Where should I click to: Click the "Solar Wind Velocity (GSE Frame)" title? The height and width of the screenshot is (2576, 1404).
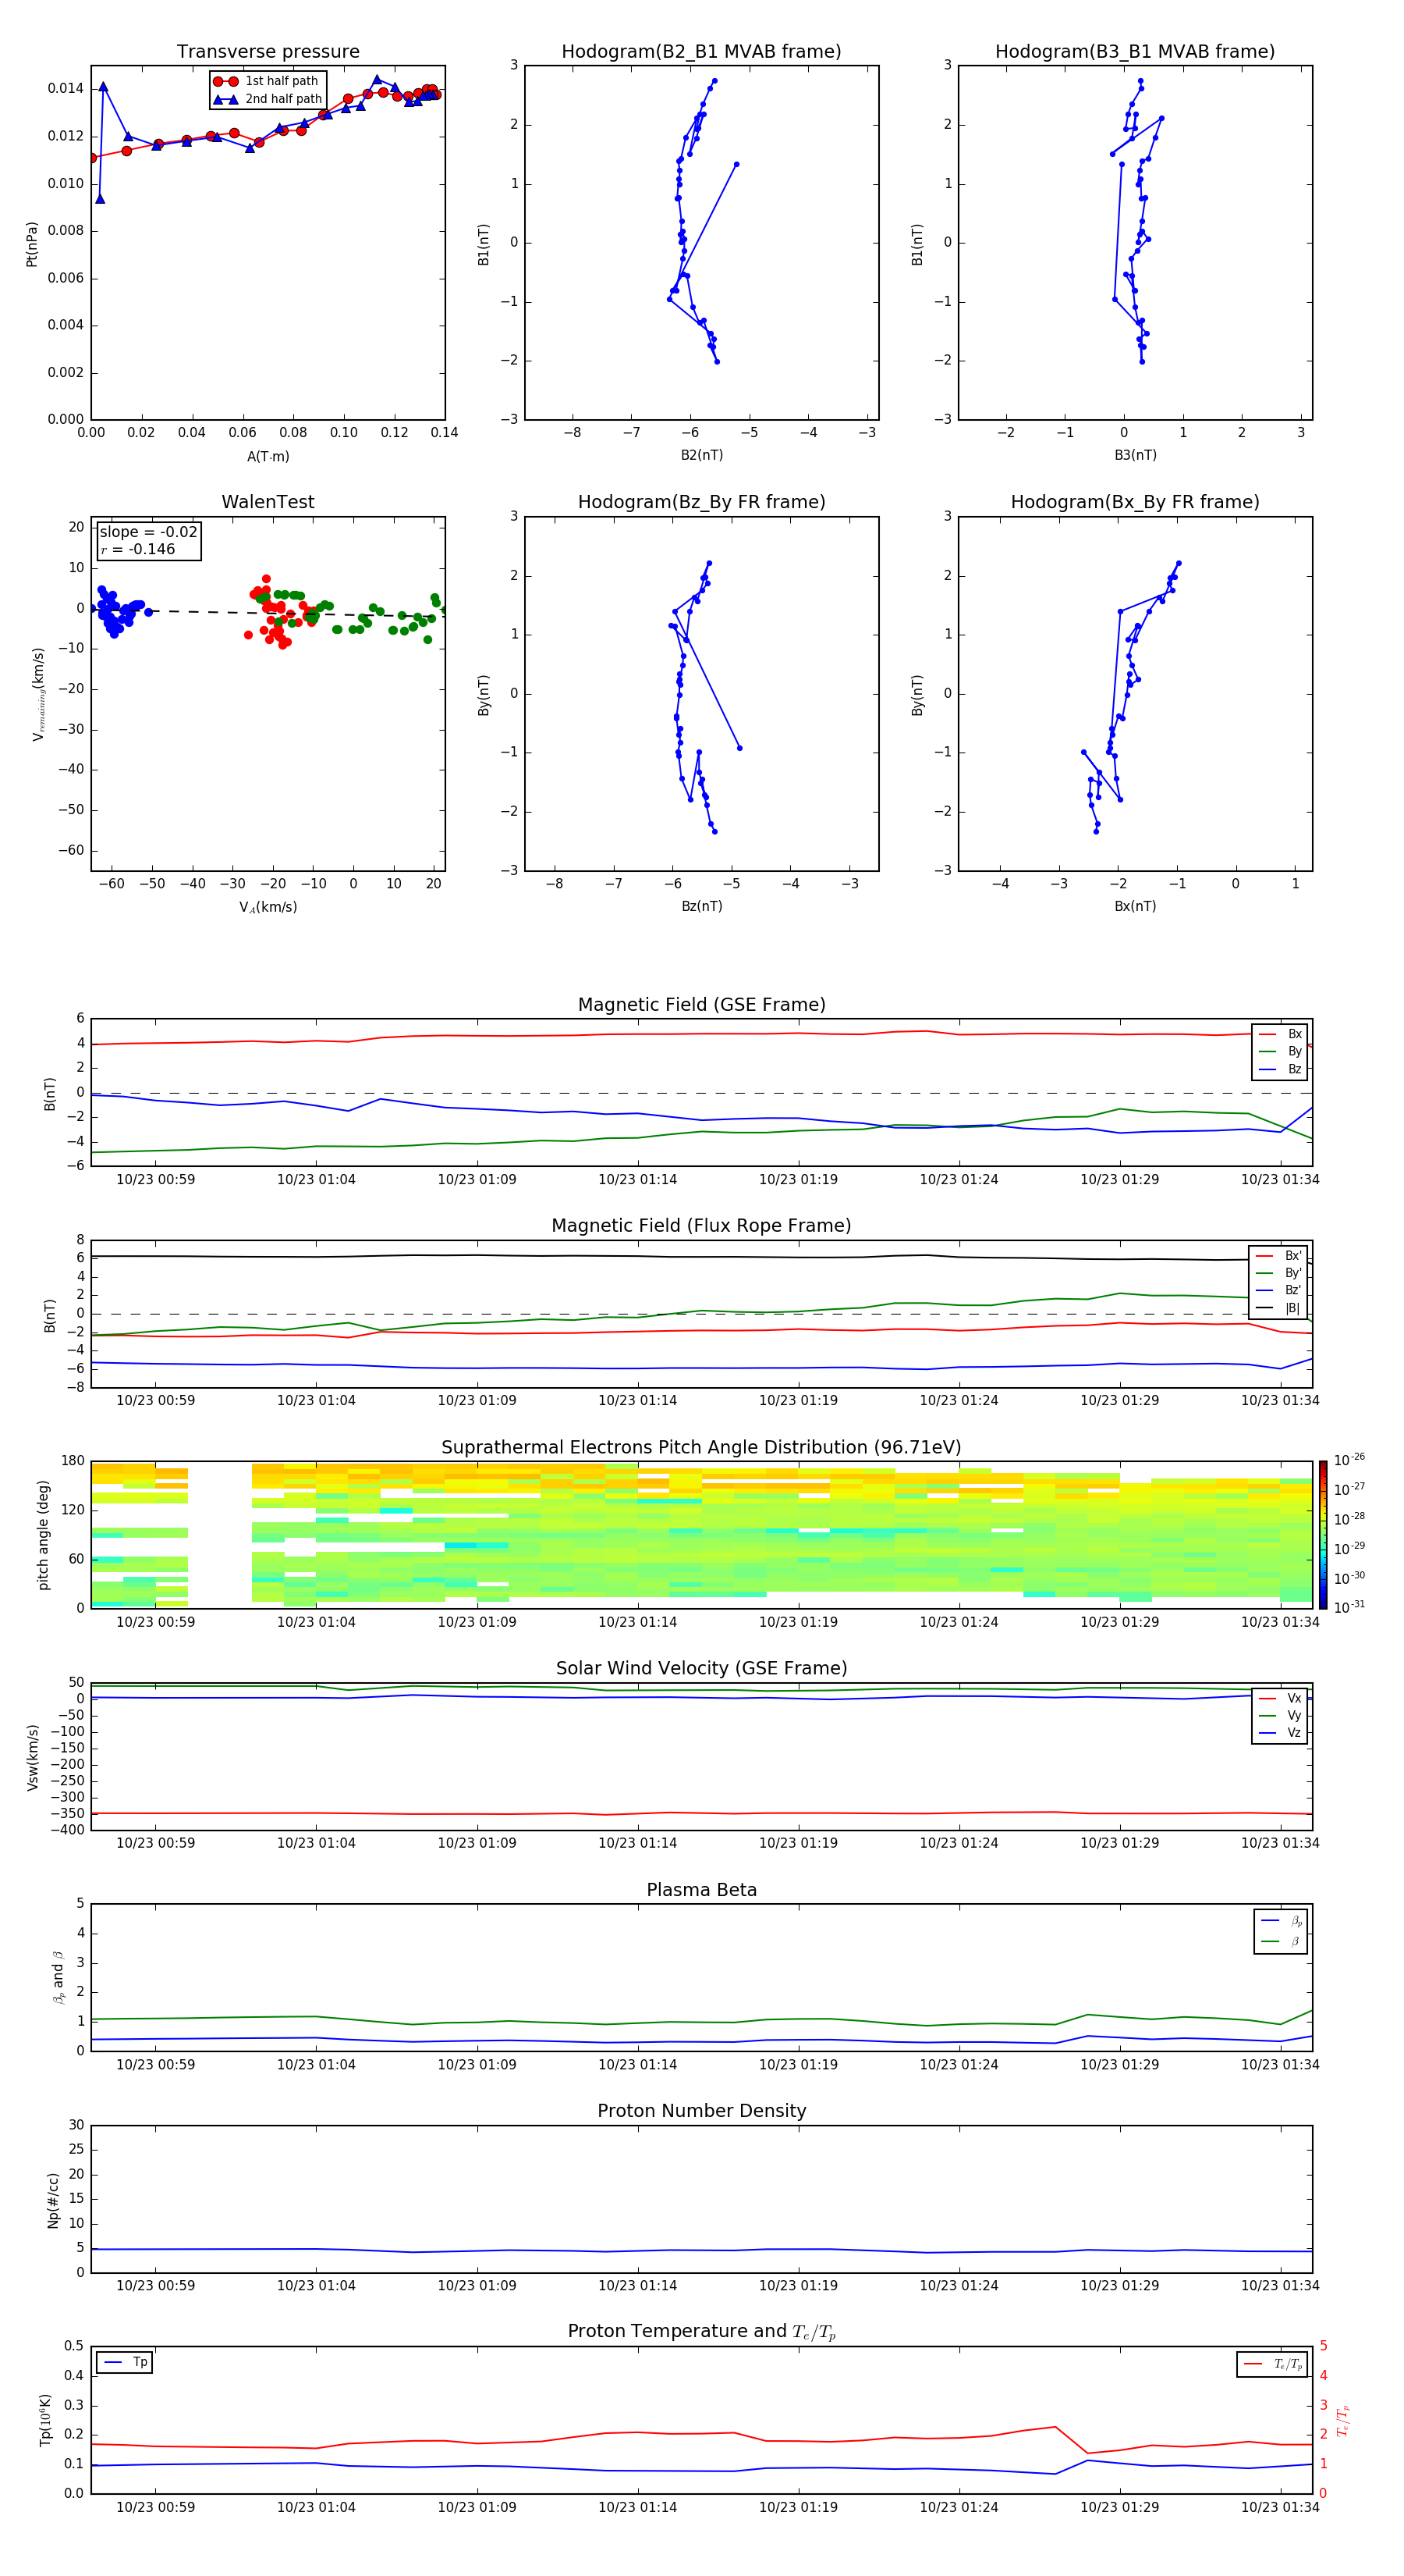coord(701,1668)
